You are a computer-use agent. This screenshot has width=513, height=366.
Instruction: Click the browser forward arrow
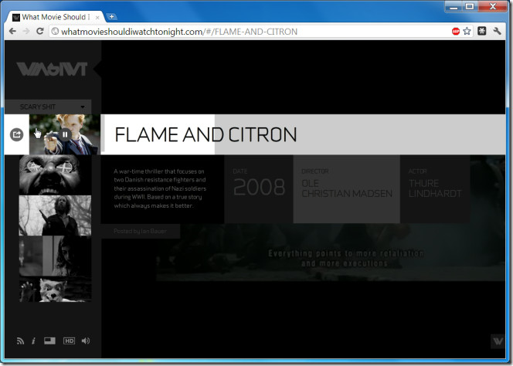point(26,31)
